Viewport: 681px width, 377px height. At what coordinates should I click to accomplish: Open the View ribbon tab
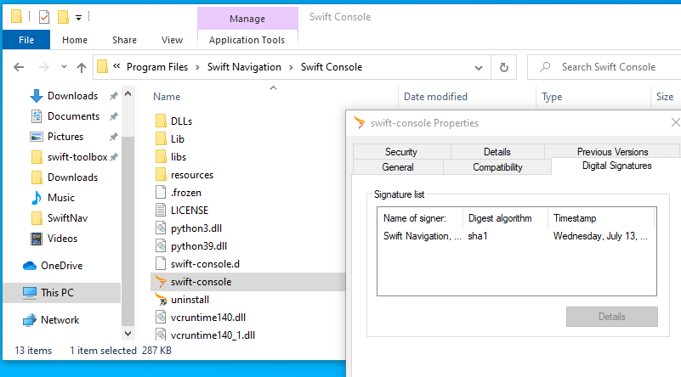point(172,40)
